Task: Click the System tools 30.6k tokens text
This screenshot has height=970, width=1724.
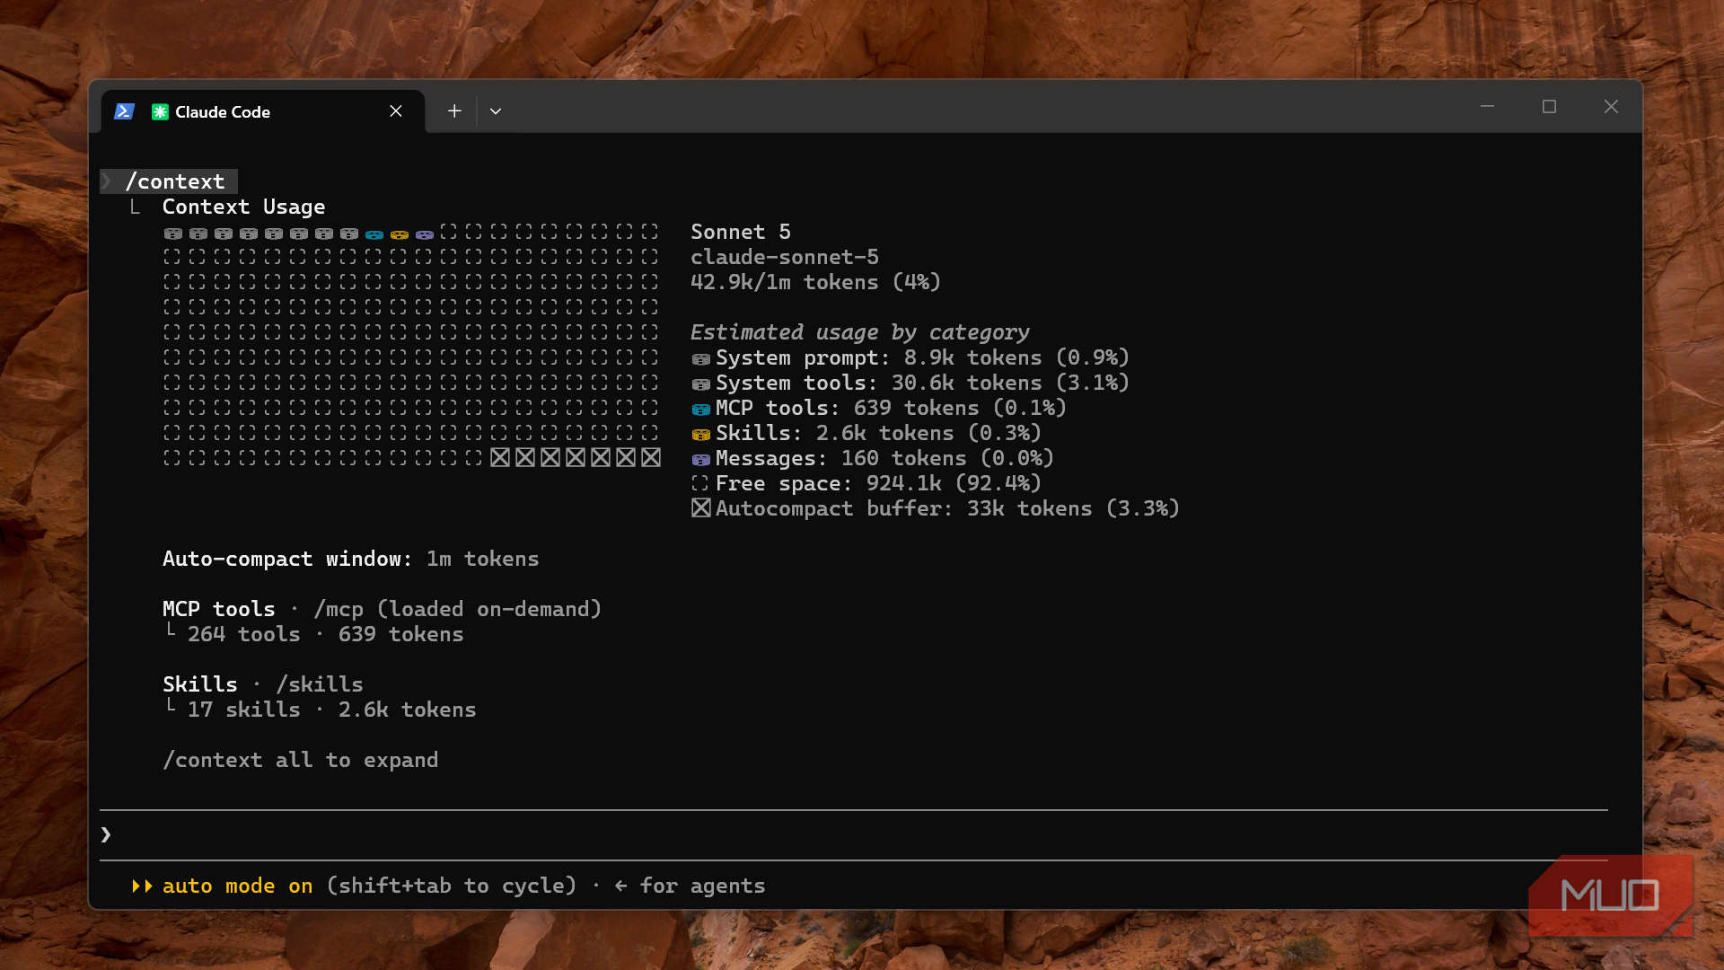Action: point(922,383)
